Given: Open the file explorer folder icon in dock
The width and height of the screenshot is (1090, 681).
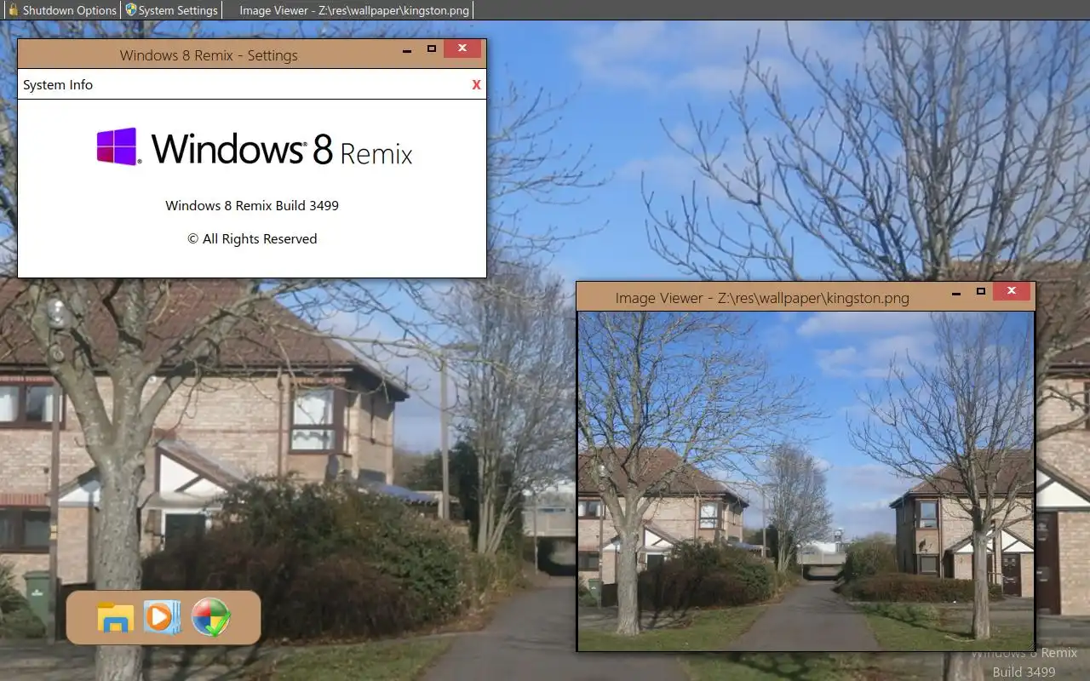Looking at the screenshot, I should click(x=115, y=617).
